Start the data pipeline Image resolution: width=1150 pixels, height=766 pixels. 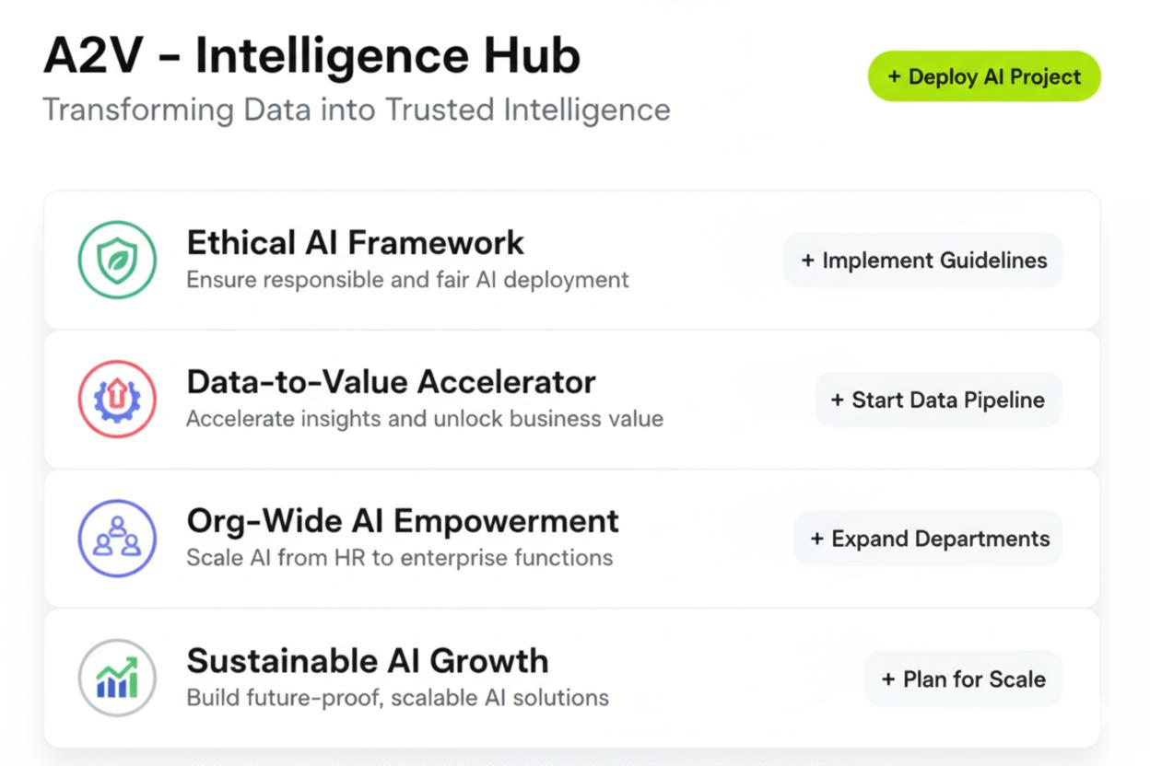coord(938,400)
